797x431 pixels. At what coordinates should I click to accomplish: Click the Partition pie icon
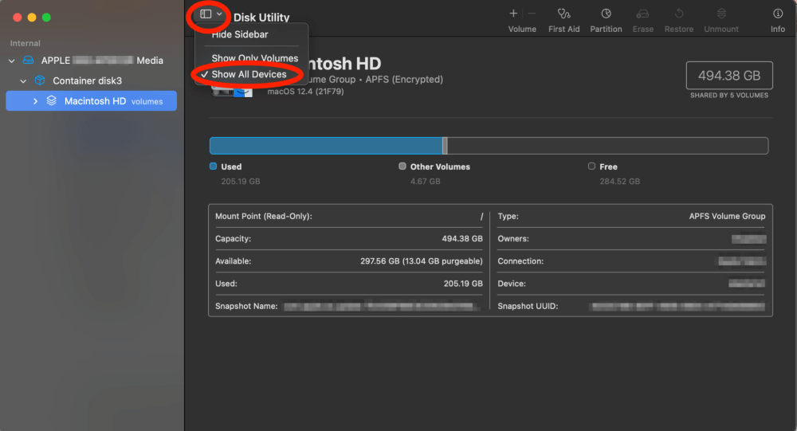(x=606, y=14)
